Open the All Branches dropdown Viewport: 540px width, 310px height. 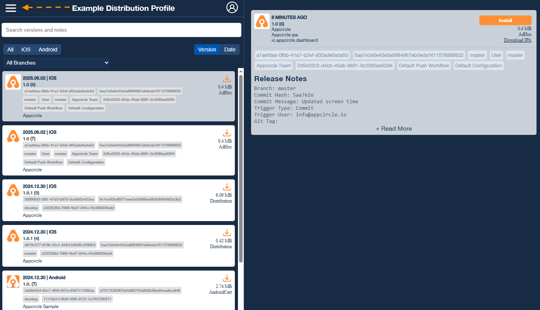[x=56, y=63]
